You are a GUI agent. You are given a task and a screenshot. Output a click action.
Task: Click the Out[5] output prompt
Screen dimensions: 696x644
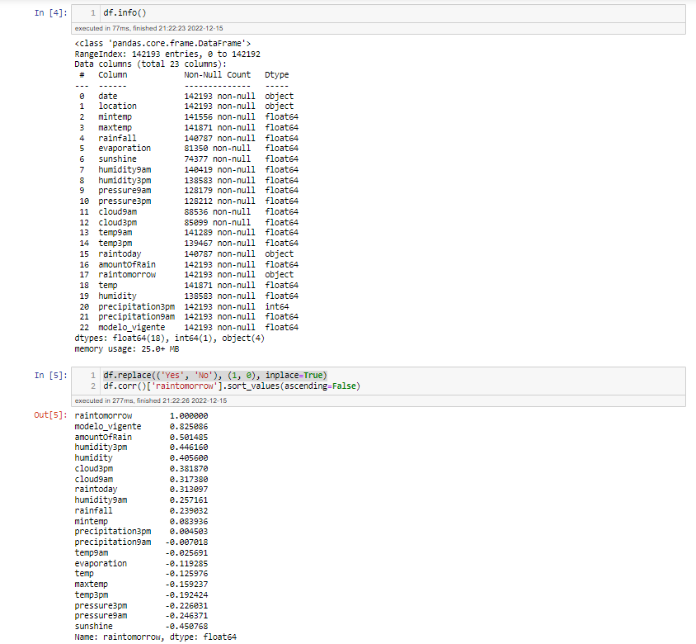pos(50,415)
